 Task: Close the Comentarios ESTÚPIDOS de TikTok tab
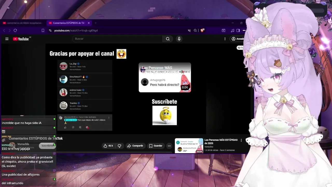coord(89,23)
